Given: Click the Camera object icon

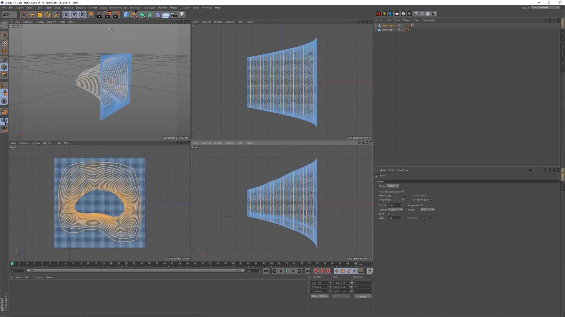Looking at the screenshot, I should tap(174, 15).
